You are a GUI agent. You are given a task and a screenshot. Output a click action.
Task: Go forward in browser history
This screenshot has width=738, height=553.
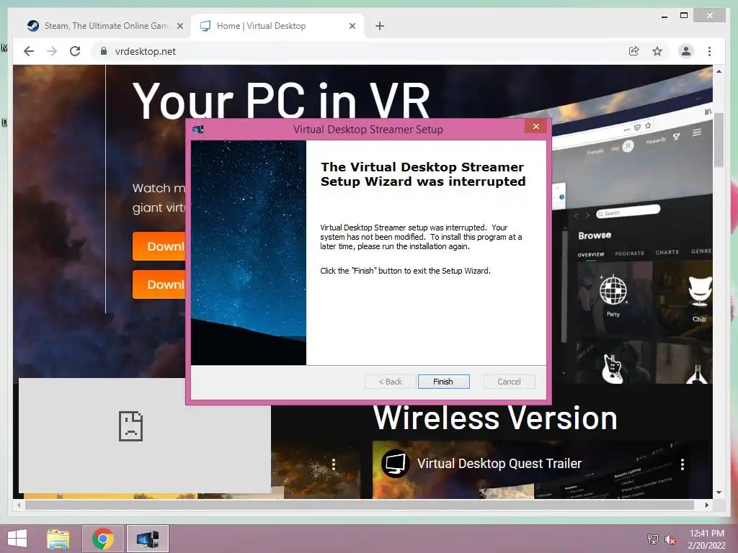(x=52, y=51)
